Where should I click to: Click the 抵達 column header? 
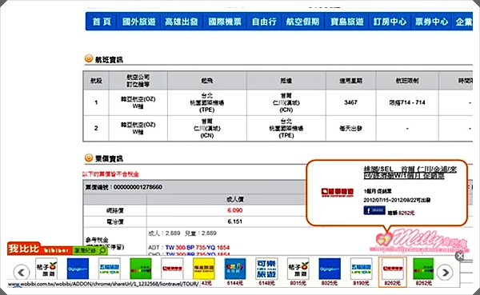286,81
